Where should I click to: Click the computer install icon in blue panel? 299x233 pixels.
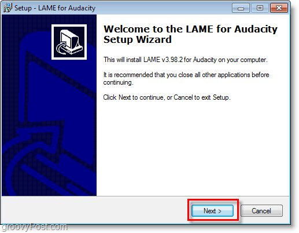coord(69,42)
